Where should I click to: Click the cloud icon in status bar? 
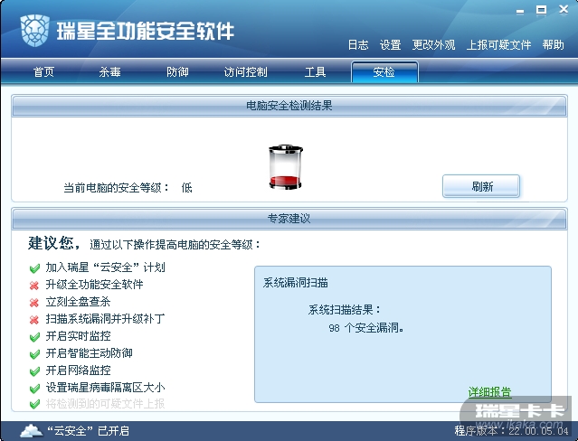point(32,431)
